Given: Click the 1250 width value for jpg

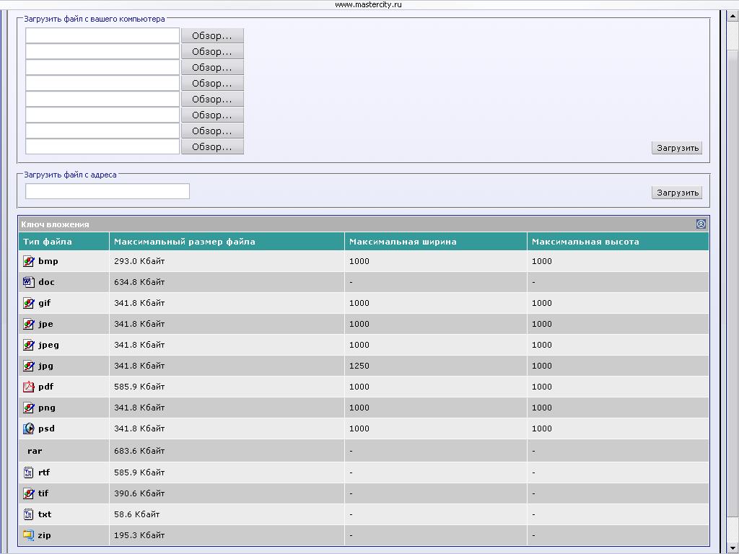Looking at the screenshot, I should coord(359,366).
